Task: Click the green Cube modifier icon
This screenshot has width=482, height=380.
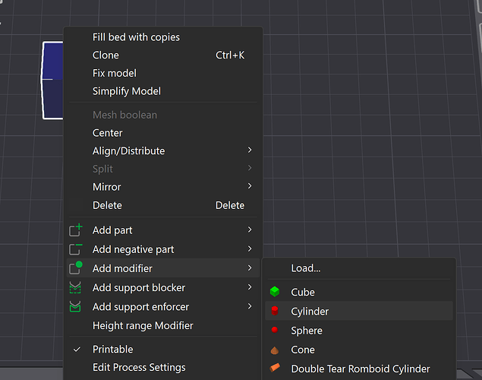Action: pyautogui.click(x=275, y=292)
